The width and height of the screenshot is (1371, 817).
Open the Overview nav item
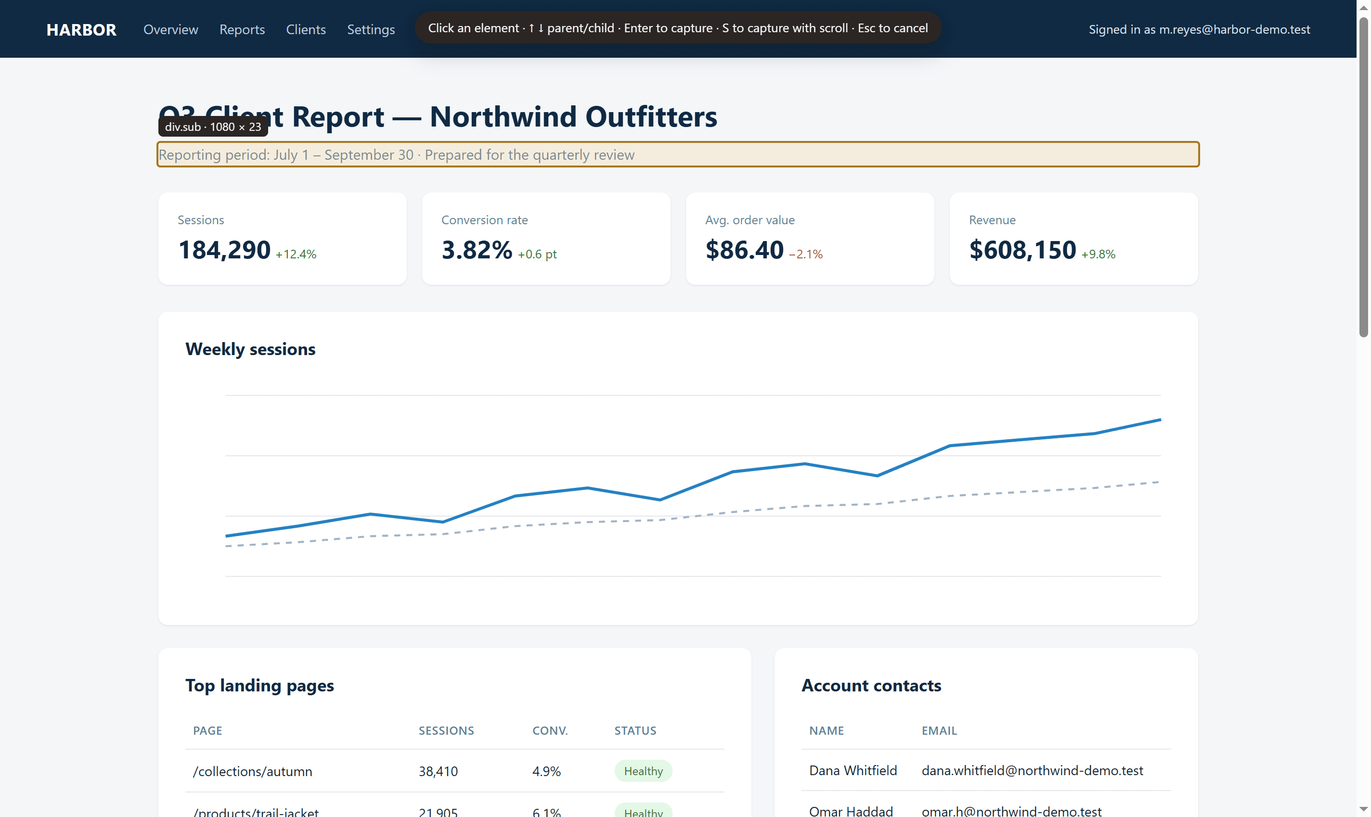[171, 29]
